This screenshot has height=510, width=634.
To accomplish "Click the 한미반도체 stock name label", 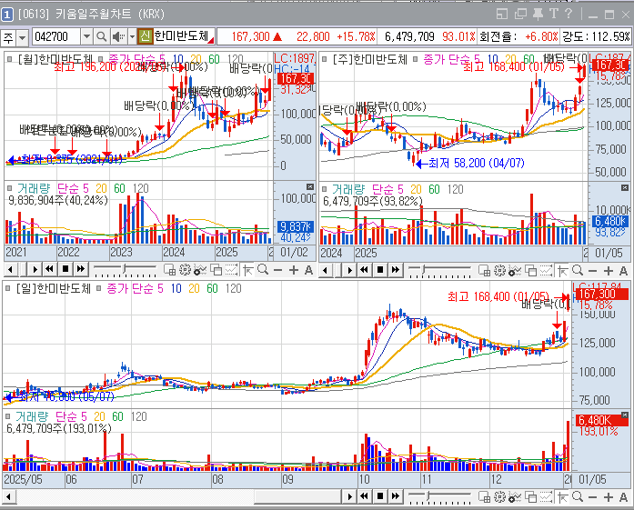I will tap(182, 36).
